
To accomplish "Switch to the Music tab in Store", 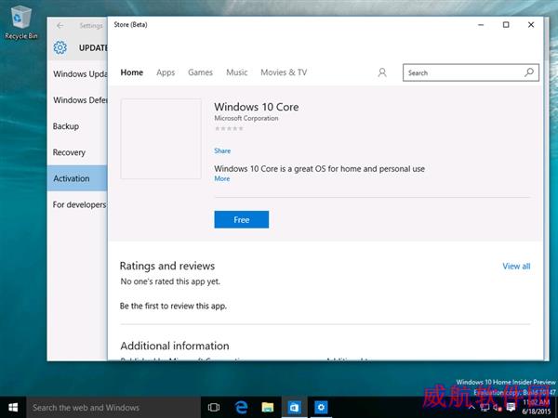I will [236, 72].
